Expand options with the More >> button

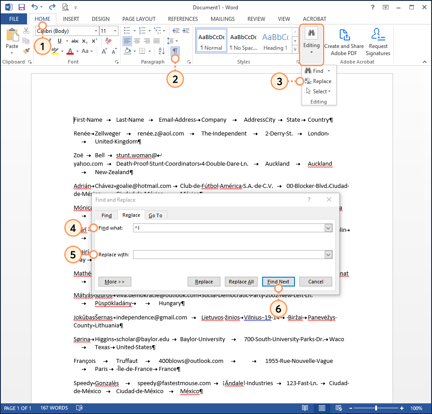click(x=114, y=282)
